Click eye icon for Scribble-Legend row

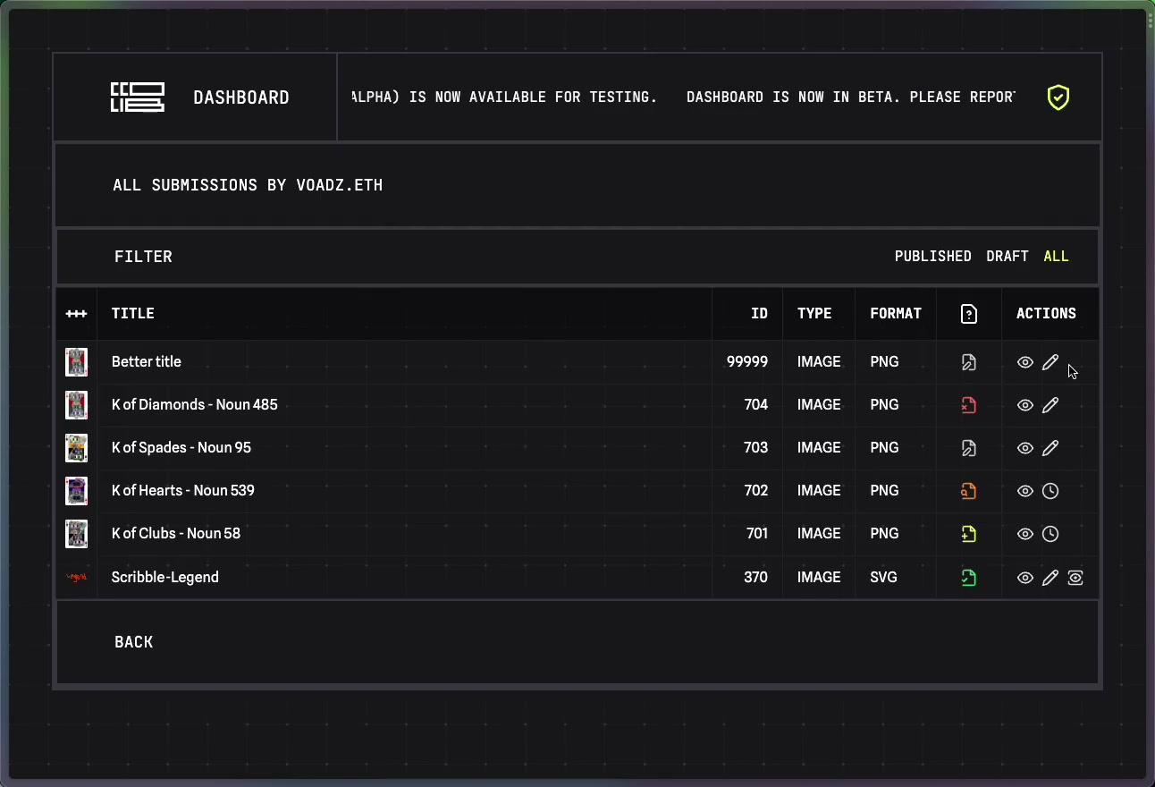[1025, 578]
